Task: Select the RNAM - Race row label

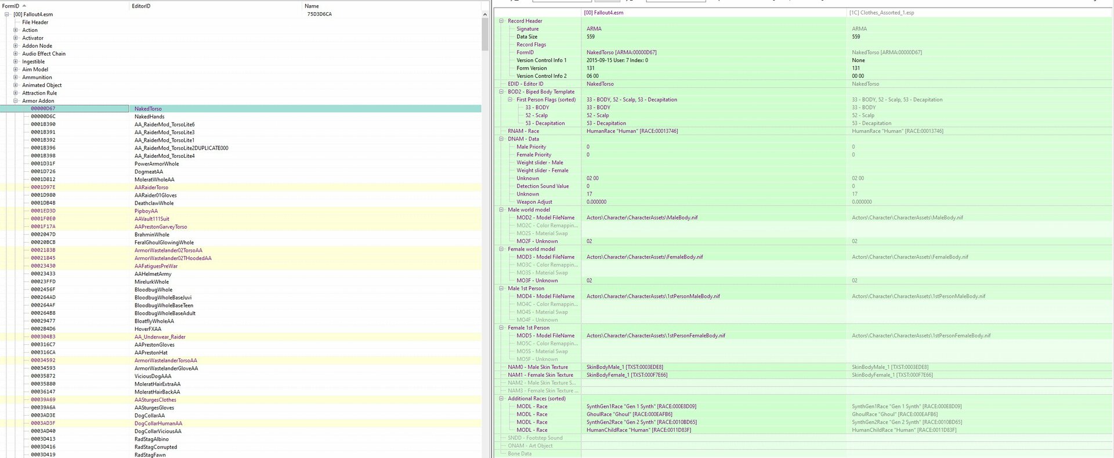Action: 523,131
